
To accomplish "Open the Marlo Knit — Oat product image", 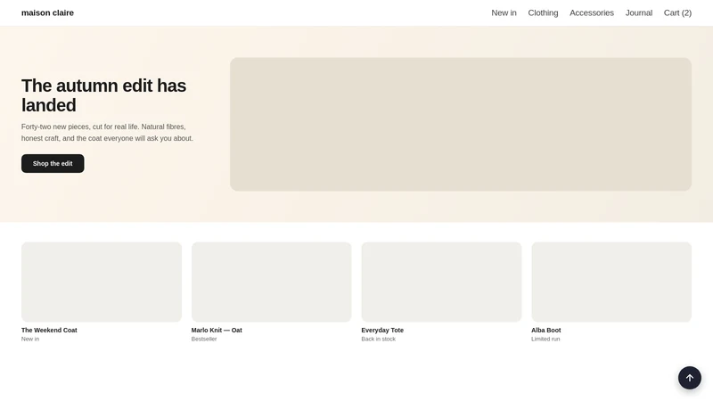I will coord(272,282).
